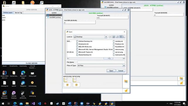Screen dimensions: 188x106
Task: Expand the Files of Type dropdown
Action: tap(124, 65)
